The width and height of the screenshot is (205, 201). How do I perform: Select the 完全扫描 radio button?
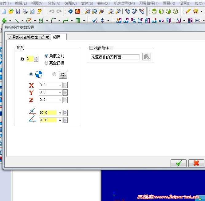46,63
